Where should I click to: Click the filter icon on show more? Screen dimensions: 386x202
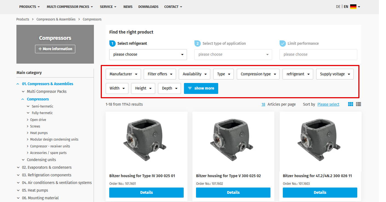pos(190,88)
